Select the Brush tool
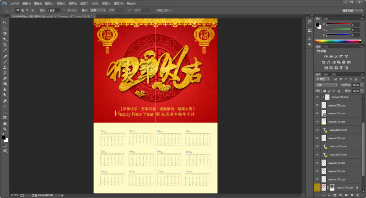Viewport: 366px width, 198px height. pos(5,62)
